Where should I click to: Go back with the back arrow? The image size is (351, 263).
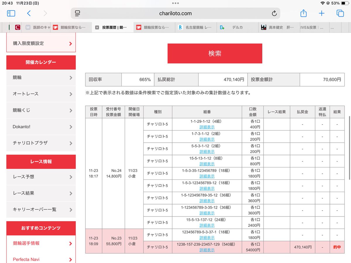click(x=29, y=13)
